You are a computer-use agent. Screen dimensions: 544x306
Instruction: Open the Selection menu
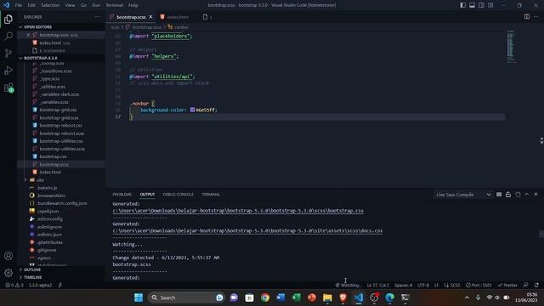50,5
